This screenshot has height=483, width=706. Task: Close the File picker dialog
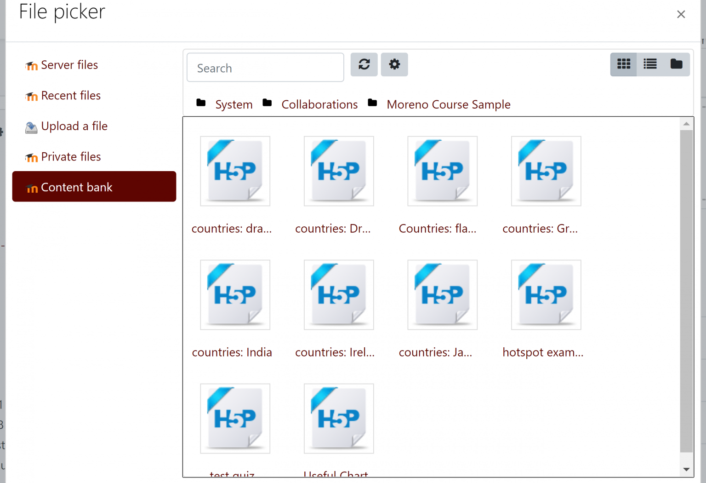tap(681, 14)
